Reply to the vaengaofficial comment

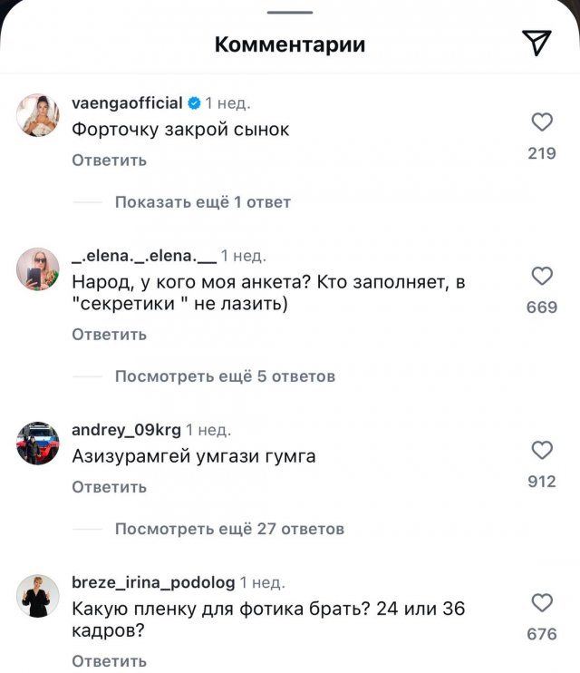109,161
